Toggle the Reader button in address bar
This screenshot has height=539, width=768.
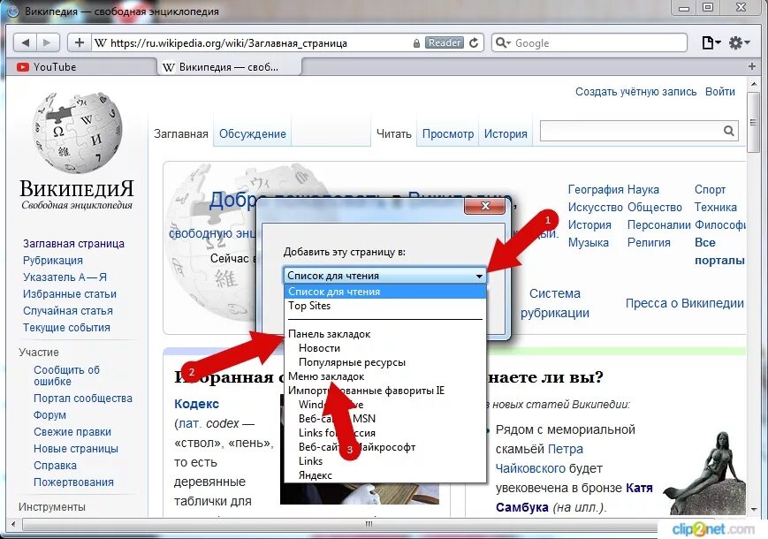[444, 42]
